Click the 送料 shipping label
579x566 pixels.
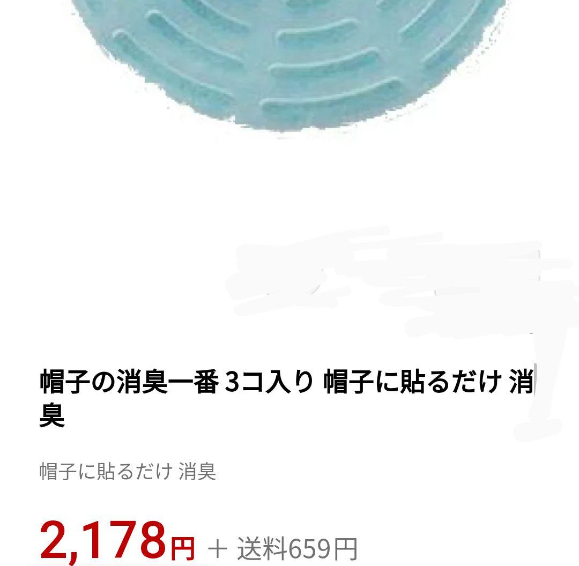(x=263, y=549)
